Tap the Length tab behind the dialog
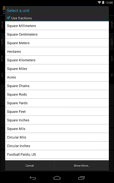This screenshot has width=114, height=183. point(111,25)
